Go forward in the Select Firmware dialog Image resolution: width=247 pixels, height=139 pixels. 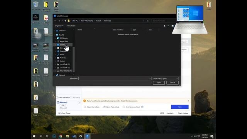59,21
